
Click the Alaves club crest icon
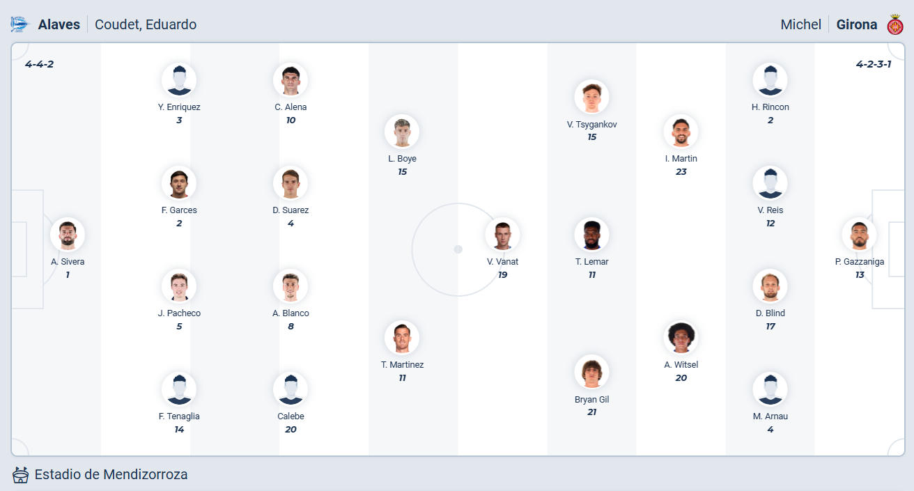coord(20,24)
